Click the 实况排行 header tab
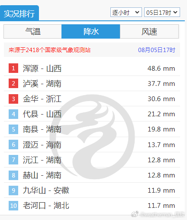The width and height of the screenshot is (187, 220). coord(19,13)
